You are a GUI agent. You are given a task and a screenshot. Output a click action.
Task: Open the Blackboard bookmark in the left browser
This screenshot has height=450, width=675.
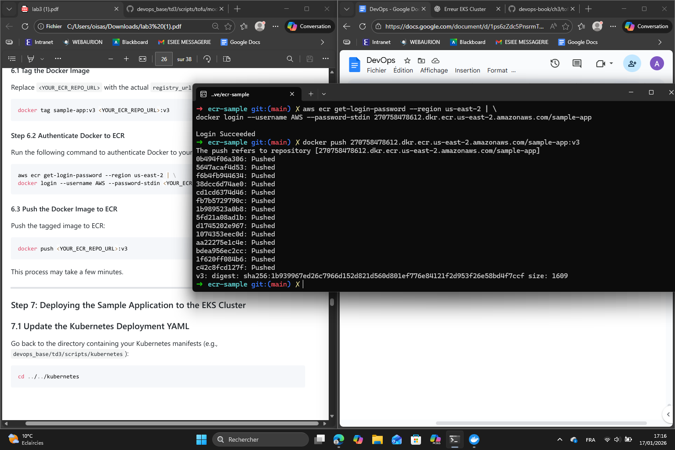click(131, 42)
